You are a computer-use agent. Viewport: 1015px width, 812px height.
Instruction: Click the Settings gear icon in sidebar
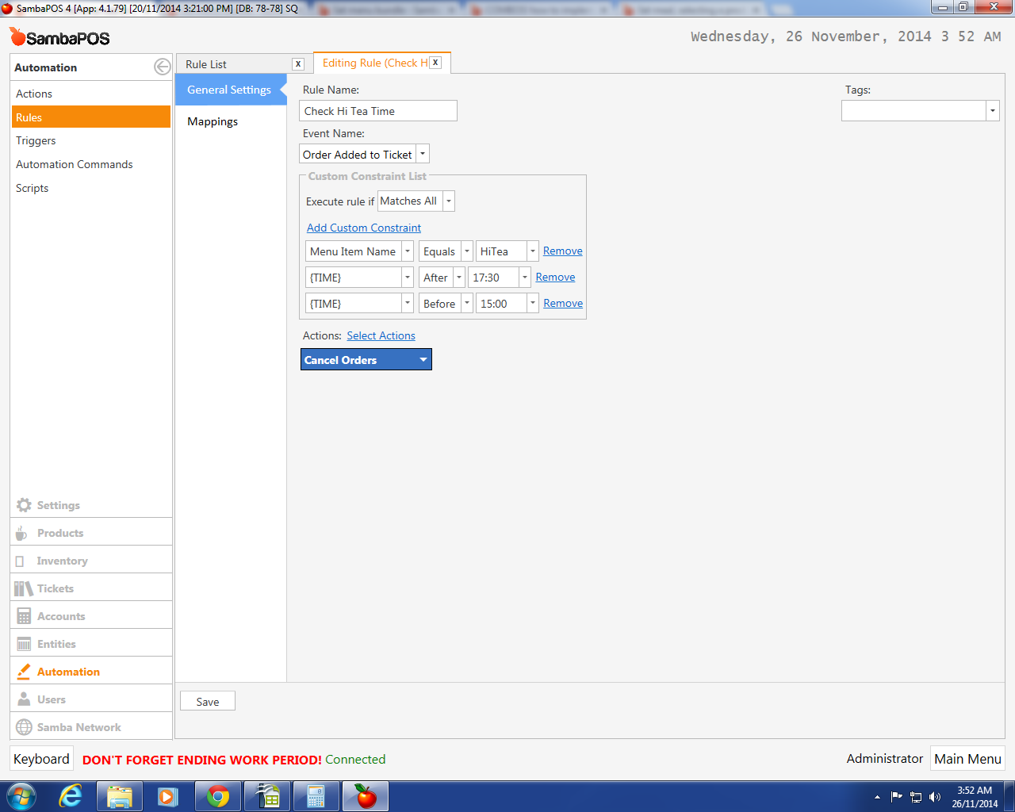(x=24, y=505)
